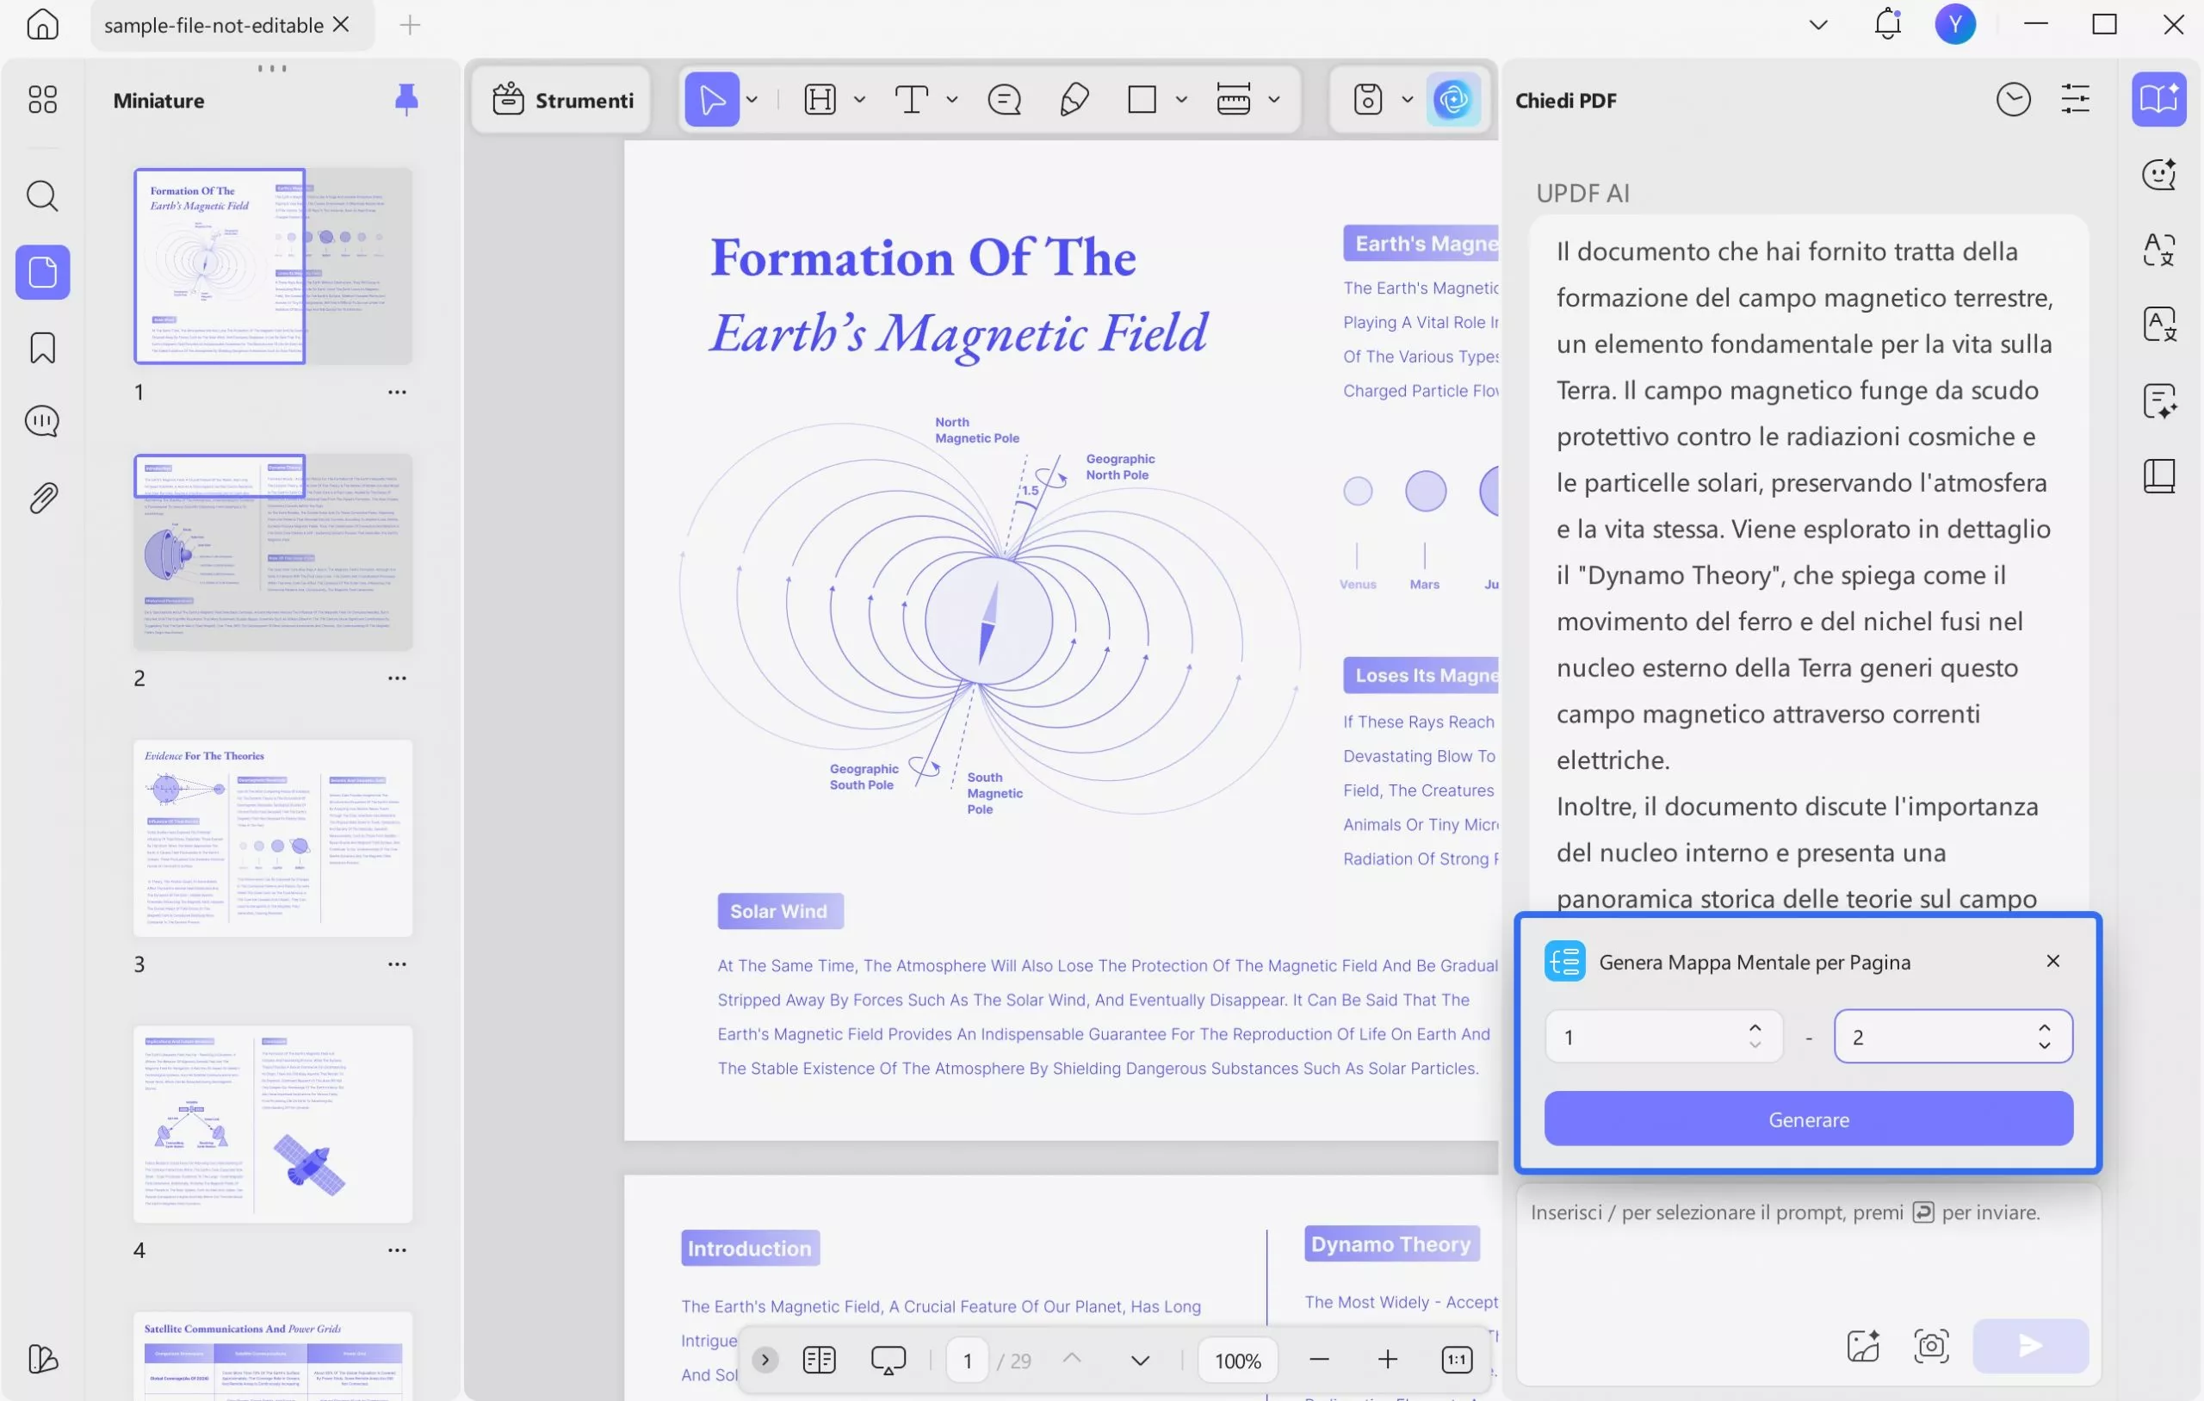The width and height of the screenshot is (2204, 1401).
Task: Open the user account avatar Y
Action: click(1955, 24)
